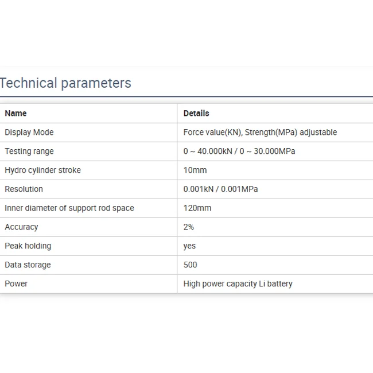Viewport: 373px width, 373px height.
Task: Select the 500 data storage value
Action: click(190, 265)
